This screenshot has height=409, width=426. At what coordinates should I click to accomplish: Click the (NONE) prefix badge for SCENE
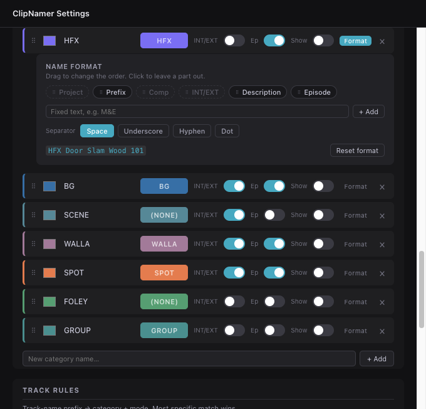point(164,215)
